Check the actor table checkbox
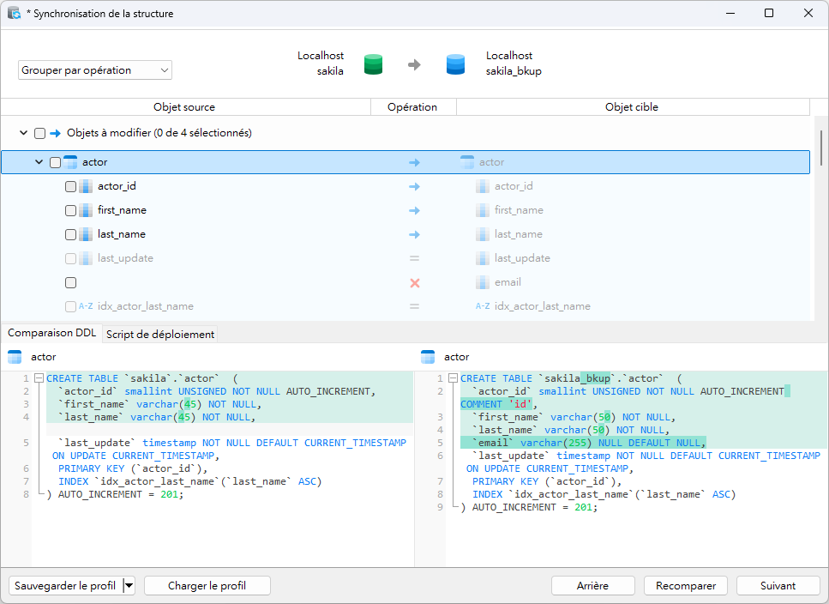Viewport: 829px width, 604px height. pos(56,162)
